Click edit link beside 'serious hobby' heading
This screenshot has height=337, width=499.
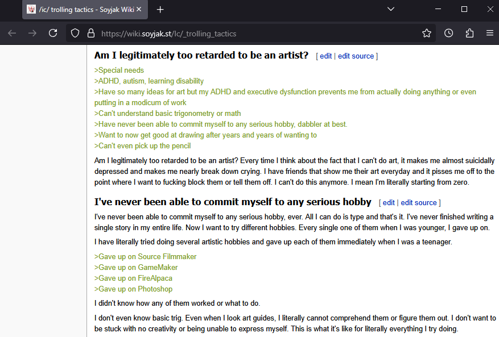pos(389,202)
